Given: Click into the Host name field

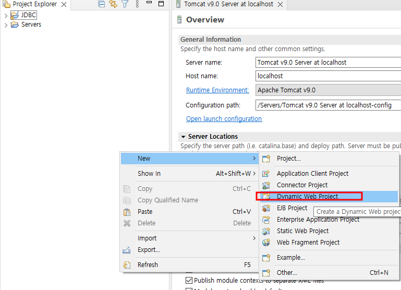Looking at the screenshot, I should [328, 76].
